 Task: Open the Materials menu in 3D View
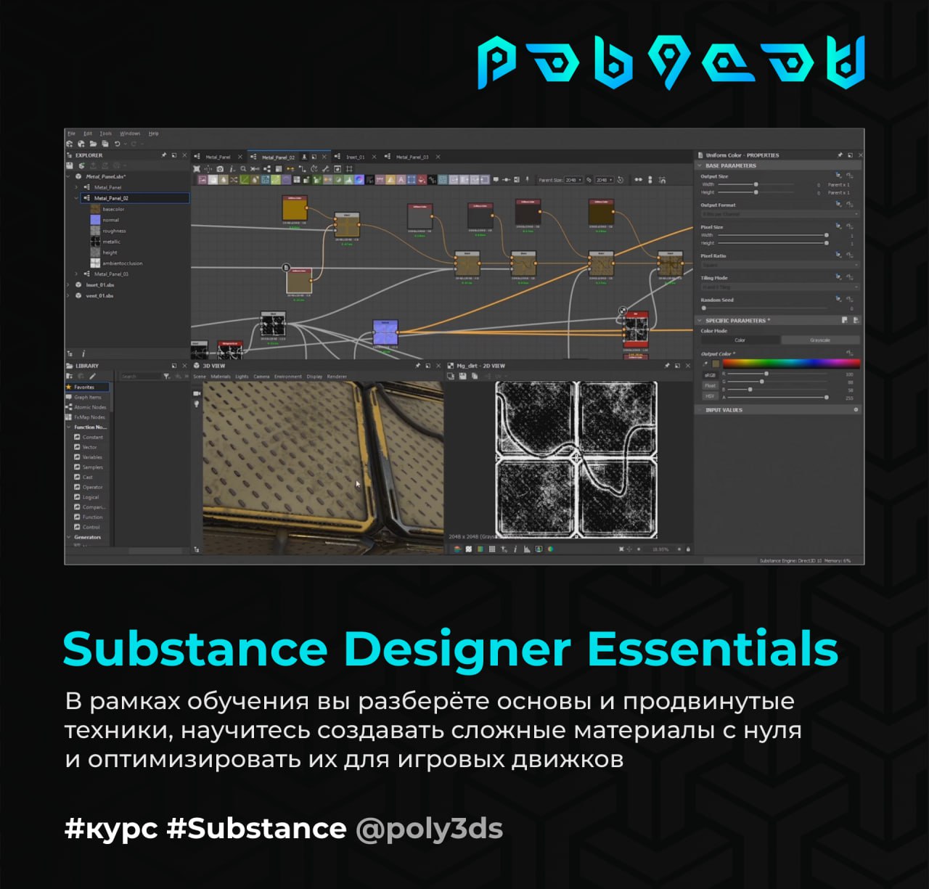221,377
